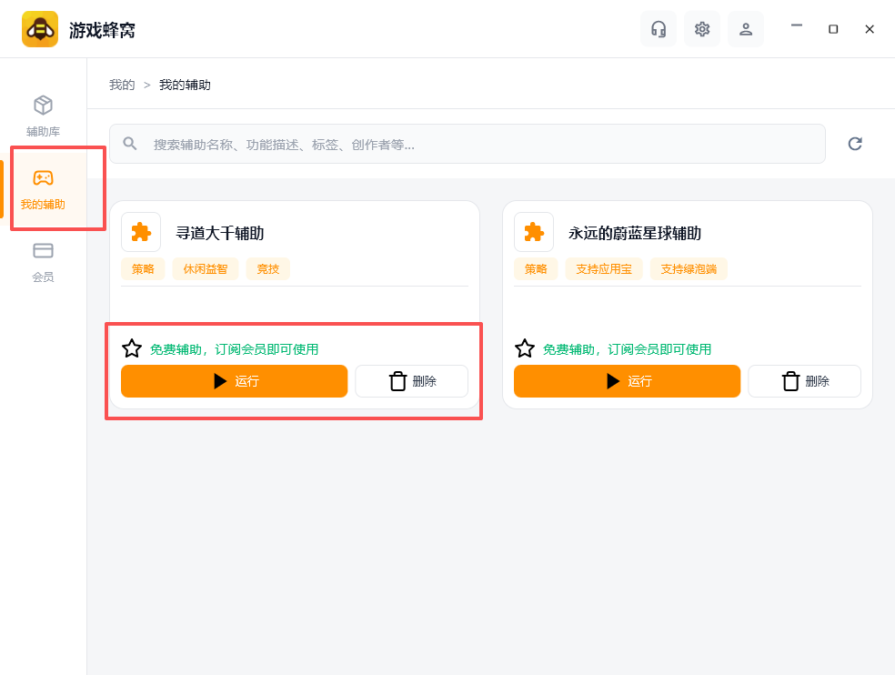Select 我的辅助 sidebar tab
Viewport: 895px width, 675px height.
pyautogui.click(x=43, y=189)
